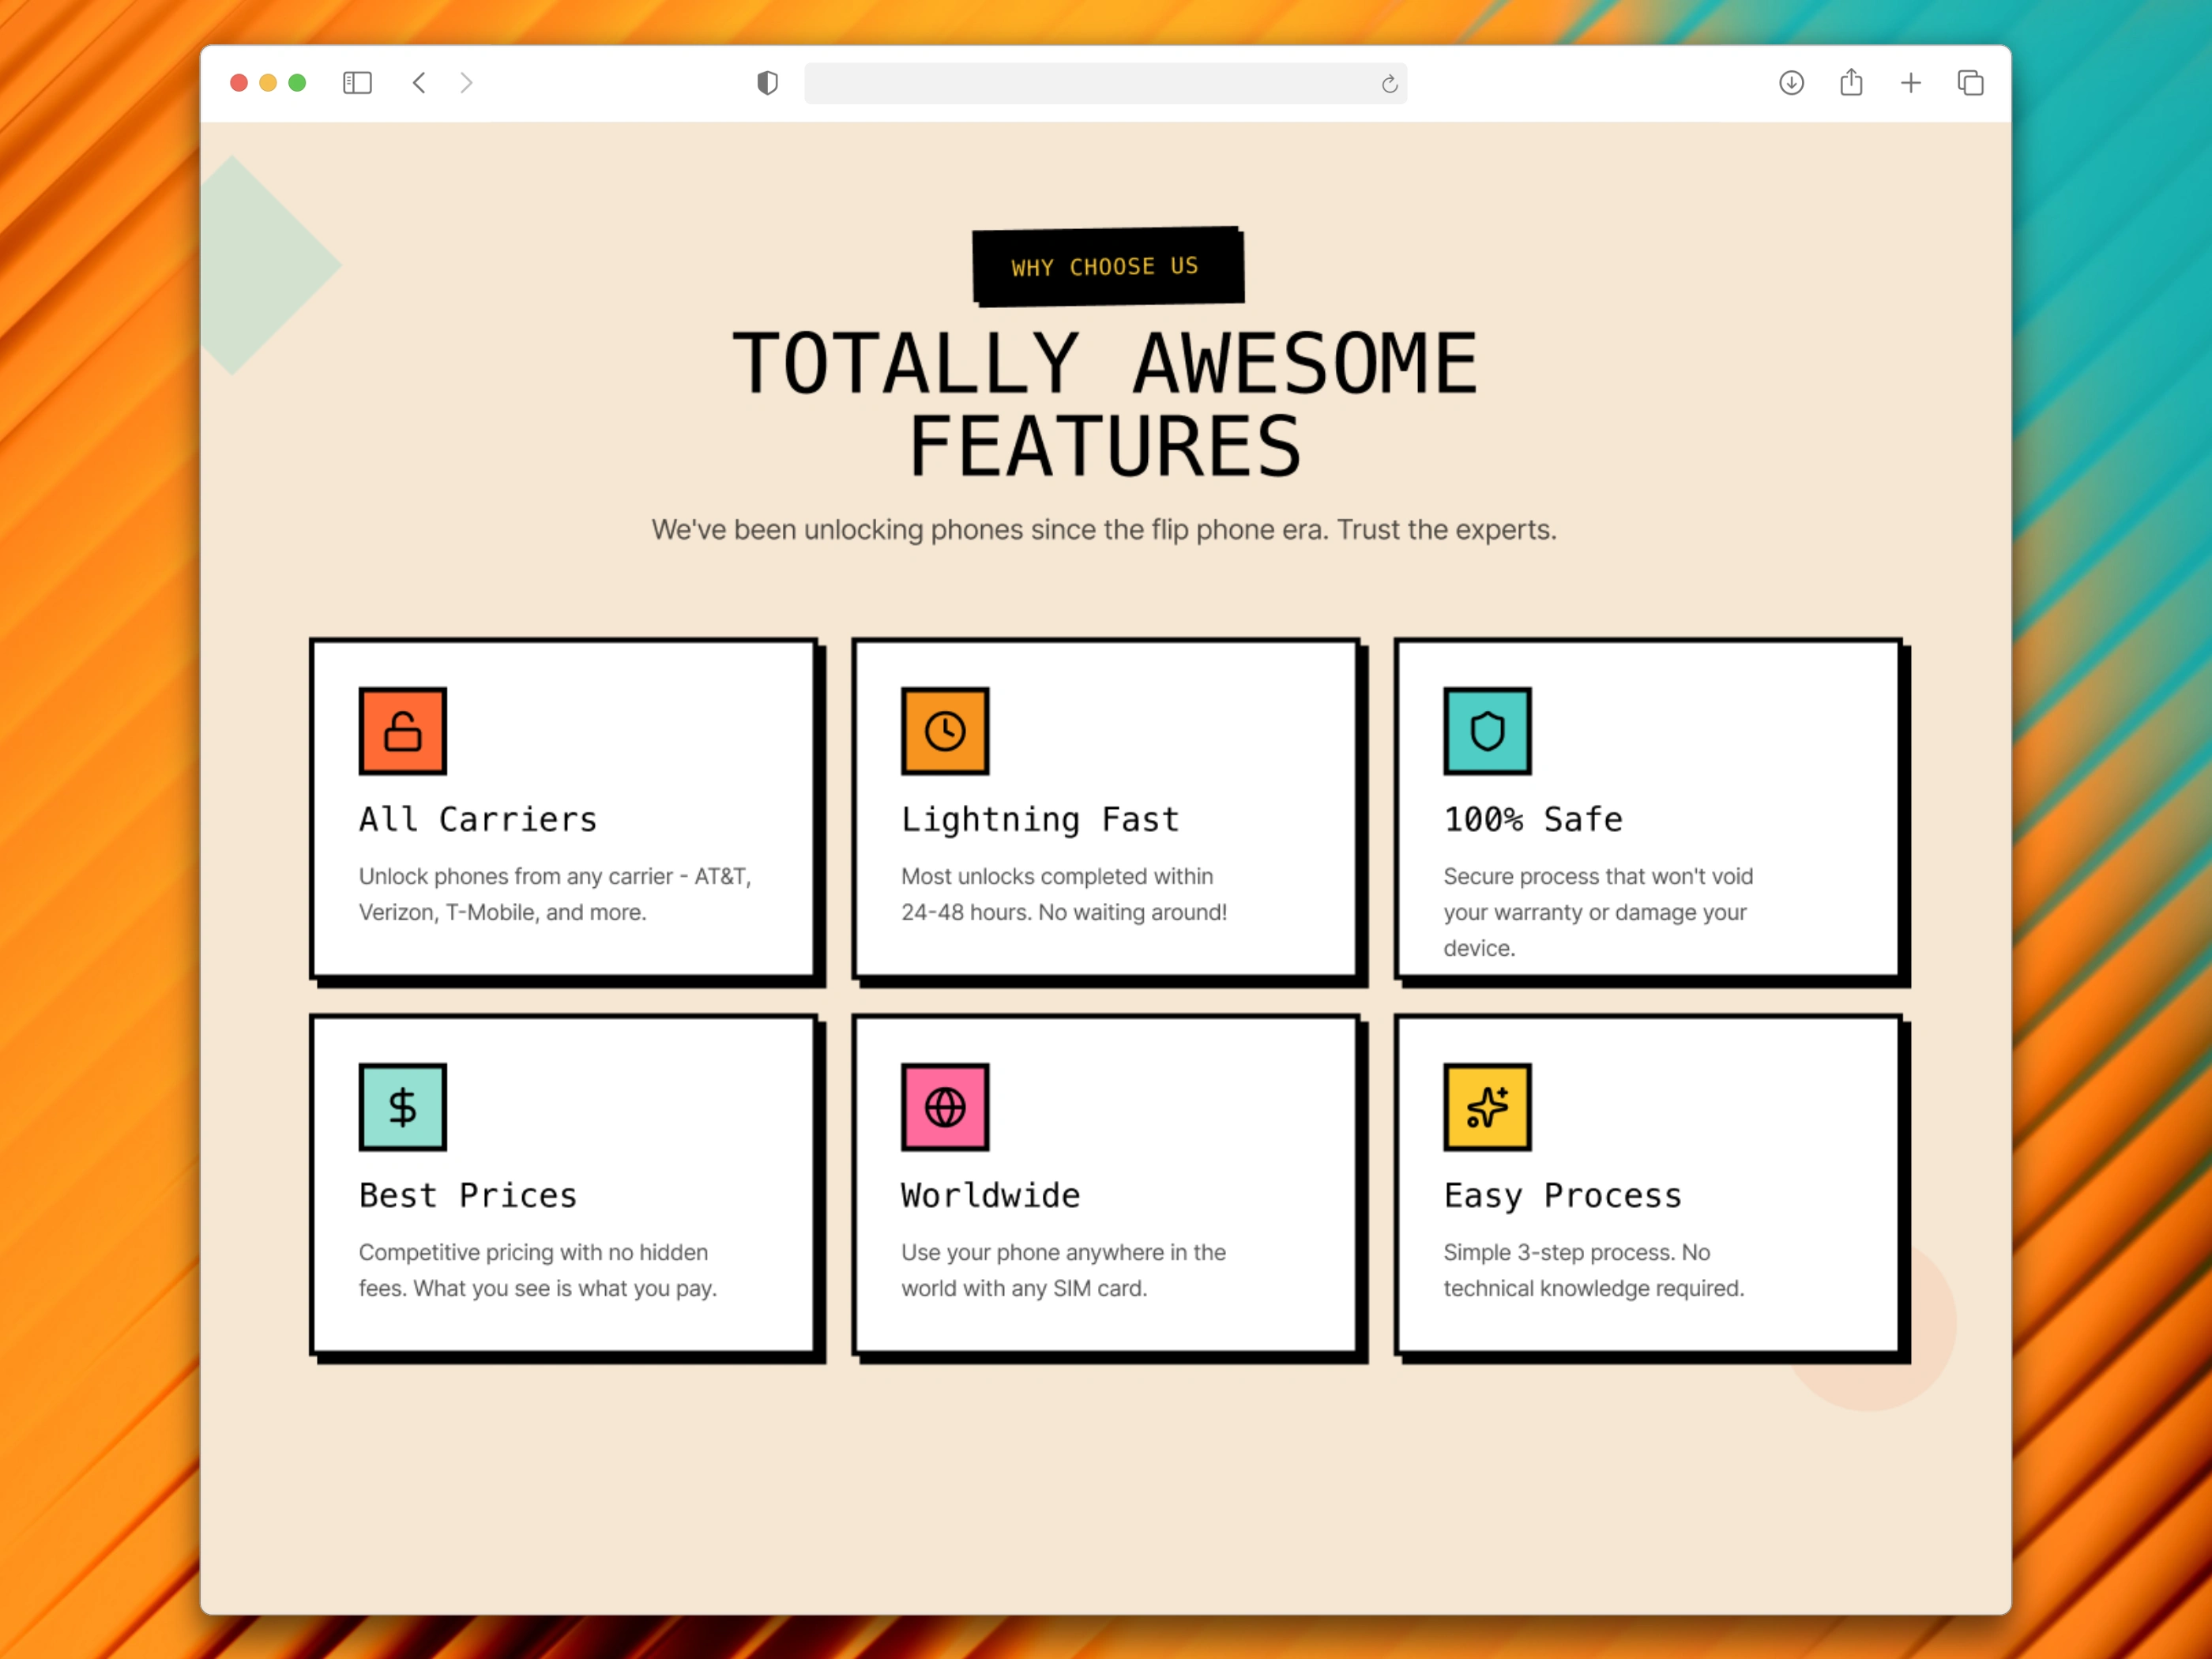Click the clock icon for Lightning Fast
This screenshot has height=1659, width=2212.
[x=944, y=731]
